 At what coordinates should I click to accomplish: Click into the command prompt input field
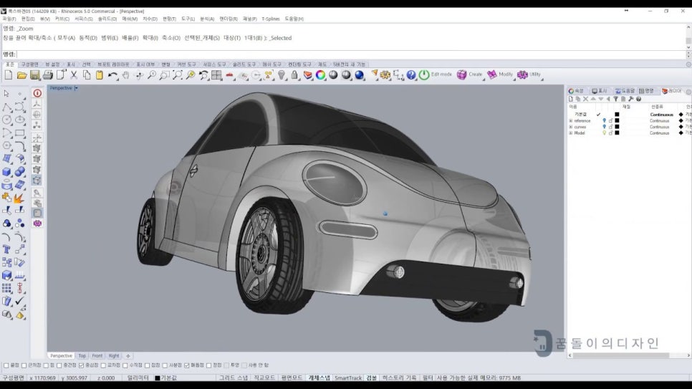click(x=351, y=54)
